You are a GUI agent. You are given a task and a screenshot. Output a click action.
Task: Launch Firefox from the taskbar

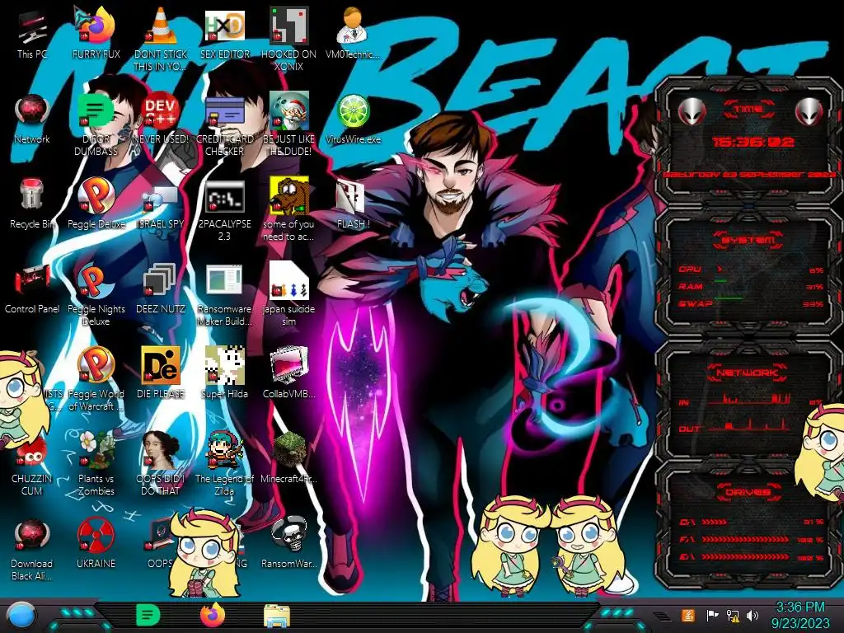tap(213, 615)
